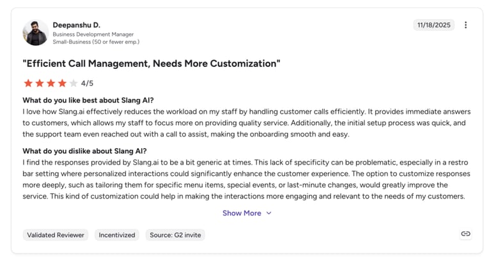Click Deepanshu D.'s profile photo
The image size is (491, 261).
[x=35, y=33]
